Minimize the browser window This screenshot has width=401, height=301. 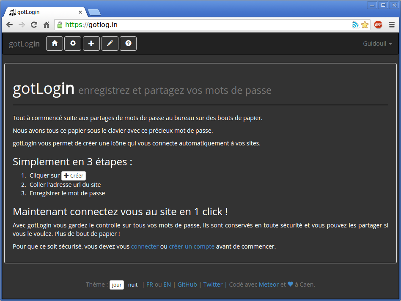tap(372, 5)
